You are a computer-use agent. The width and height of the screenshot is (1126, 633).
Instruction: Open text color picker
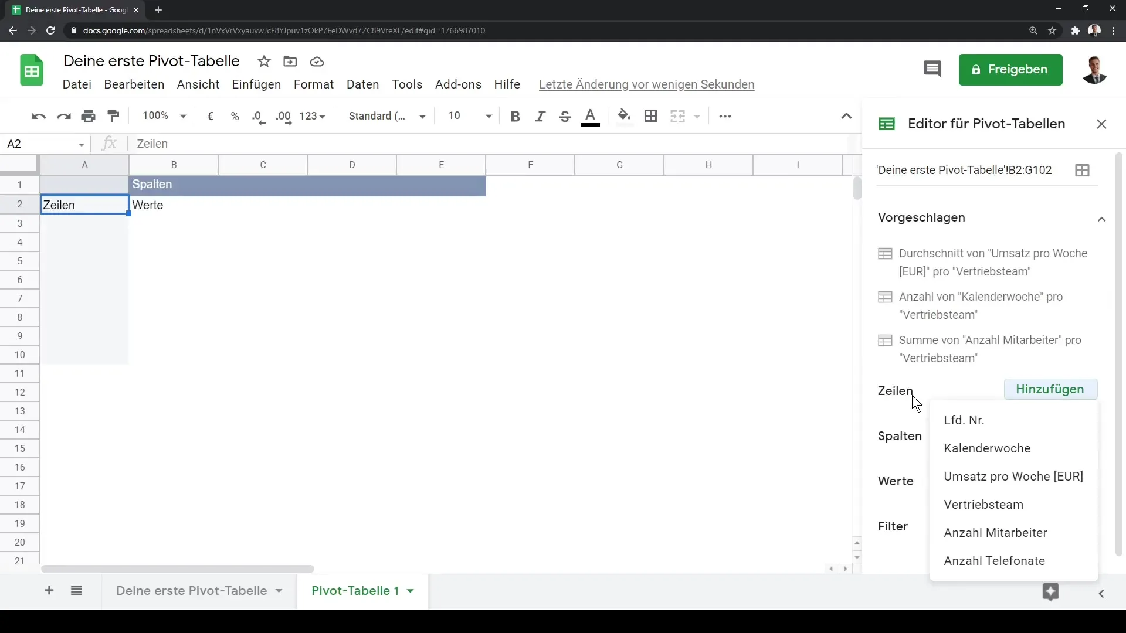coord(591,117)
